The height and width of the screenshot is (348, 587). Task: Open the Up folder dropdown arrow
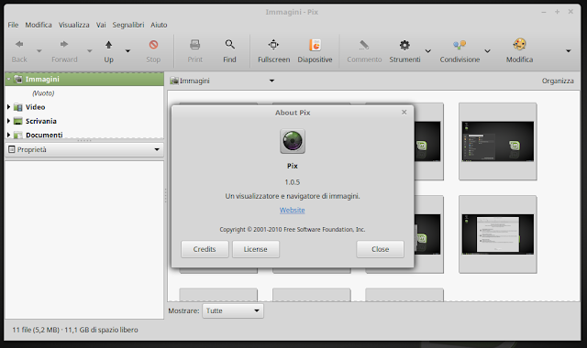pyautogui.click(x=127, y=51)
